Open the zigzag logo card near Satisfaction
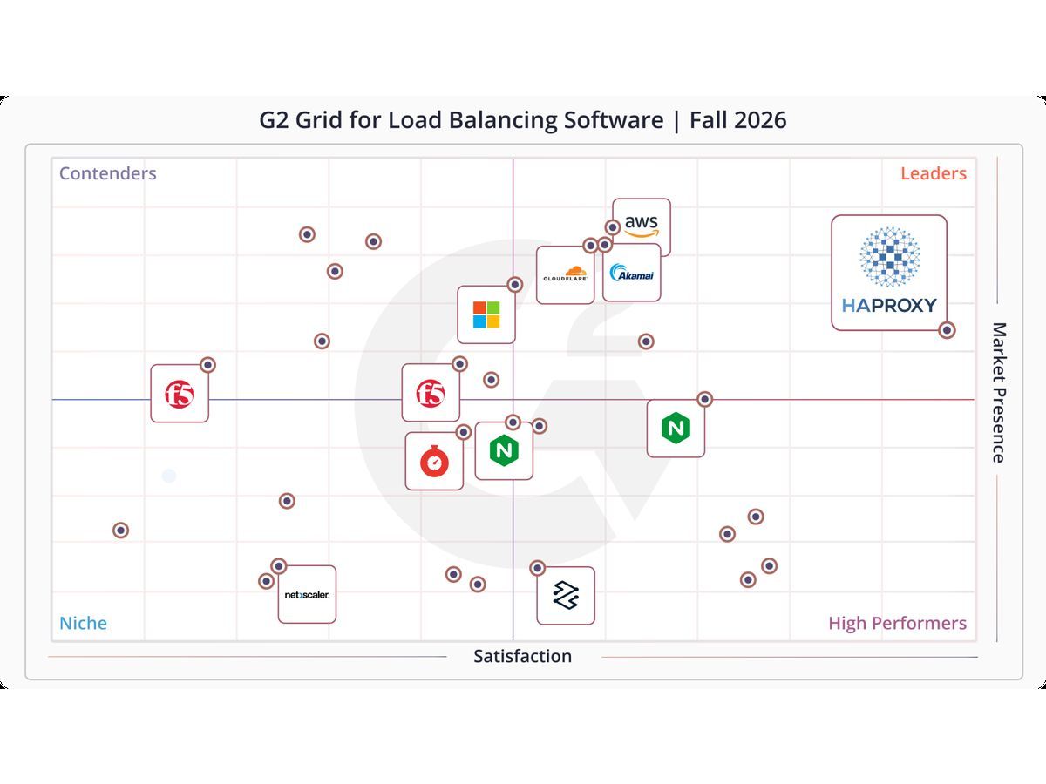 pos(566,596)
